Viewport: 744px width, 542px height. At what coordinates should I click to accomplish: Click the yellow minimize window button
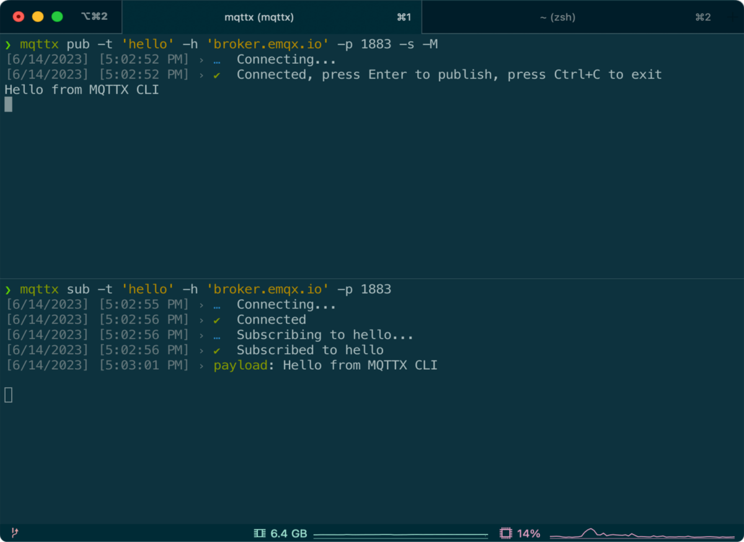click(x=38, y=17)
